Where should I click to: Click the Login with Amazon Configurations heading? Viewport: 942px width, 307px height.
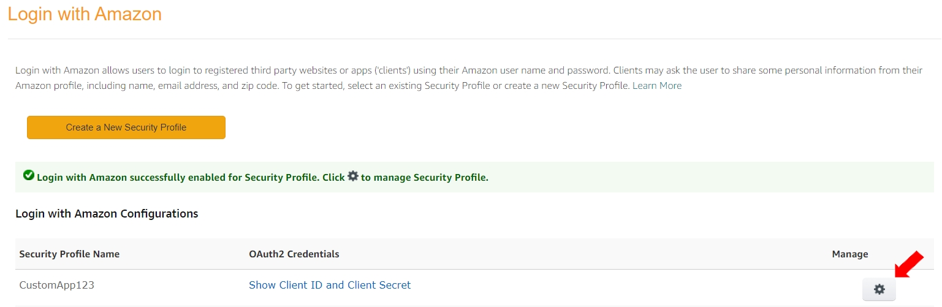pyautogui.click(x=107, y=214)
